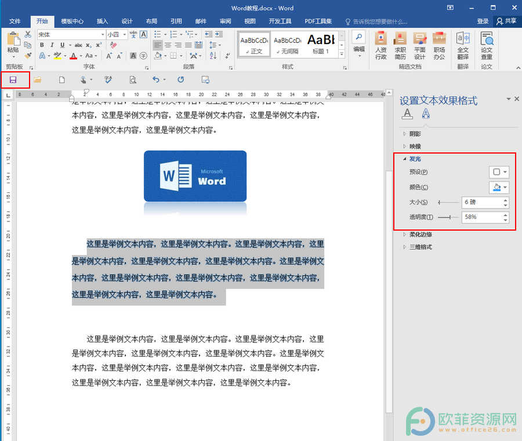
Task: Open the highlight color dropdown arrow
Action: coord(65,56)
